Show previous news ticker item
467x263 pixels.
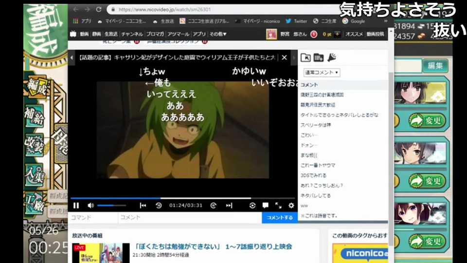click(72, 57)
